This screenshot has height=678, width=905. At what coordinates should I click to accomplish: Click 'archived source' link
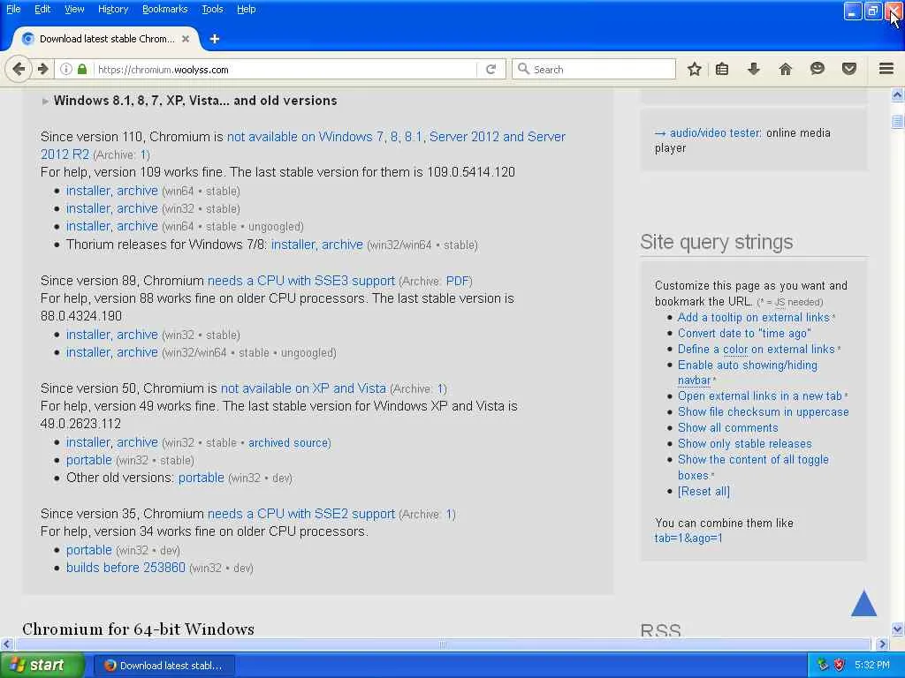click(x=288, y=443)
